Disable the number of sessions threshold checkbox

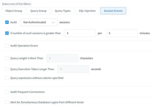tap(7, 33)
